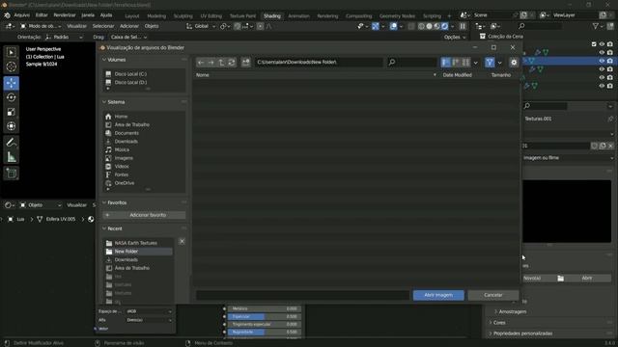
Task: Enable solid viewport shading
Action: click(429, 26)
